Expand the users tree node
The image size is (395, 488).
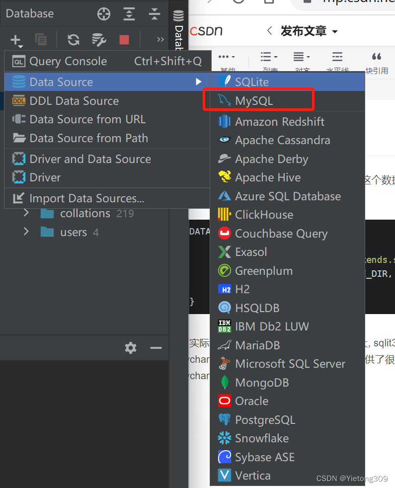[x=25, y=232]
